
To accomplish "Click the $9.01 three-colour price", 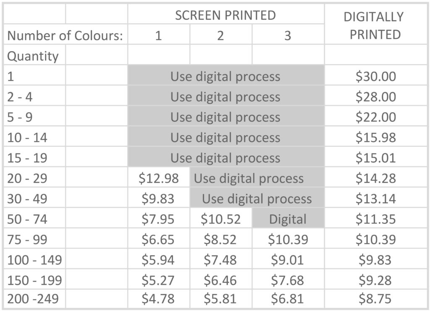I will (x=288, y=259).
